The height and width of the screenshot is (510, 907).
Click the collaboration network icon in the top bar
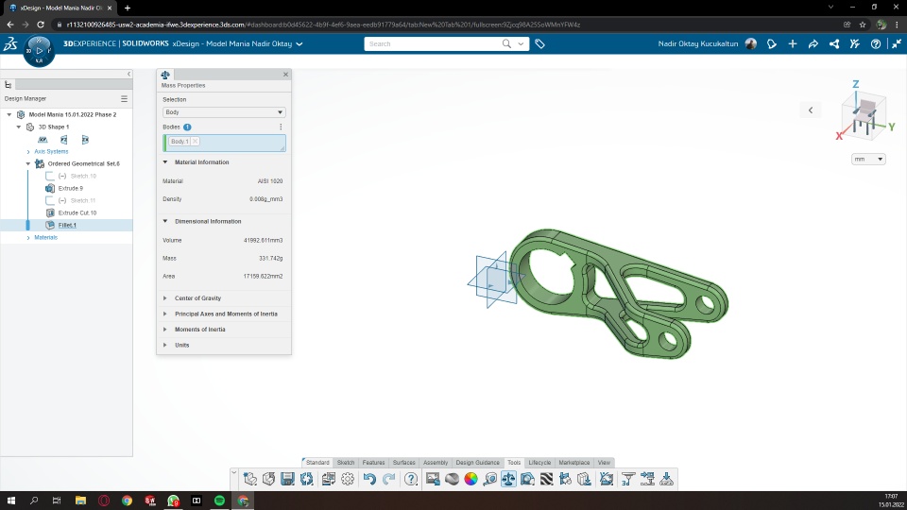pos(834,44)
